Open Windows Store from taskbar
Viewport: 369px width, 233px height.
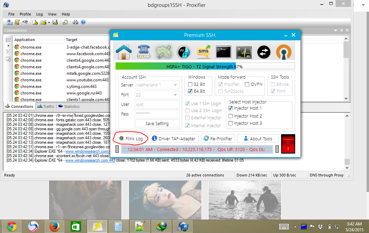[76, 227]
